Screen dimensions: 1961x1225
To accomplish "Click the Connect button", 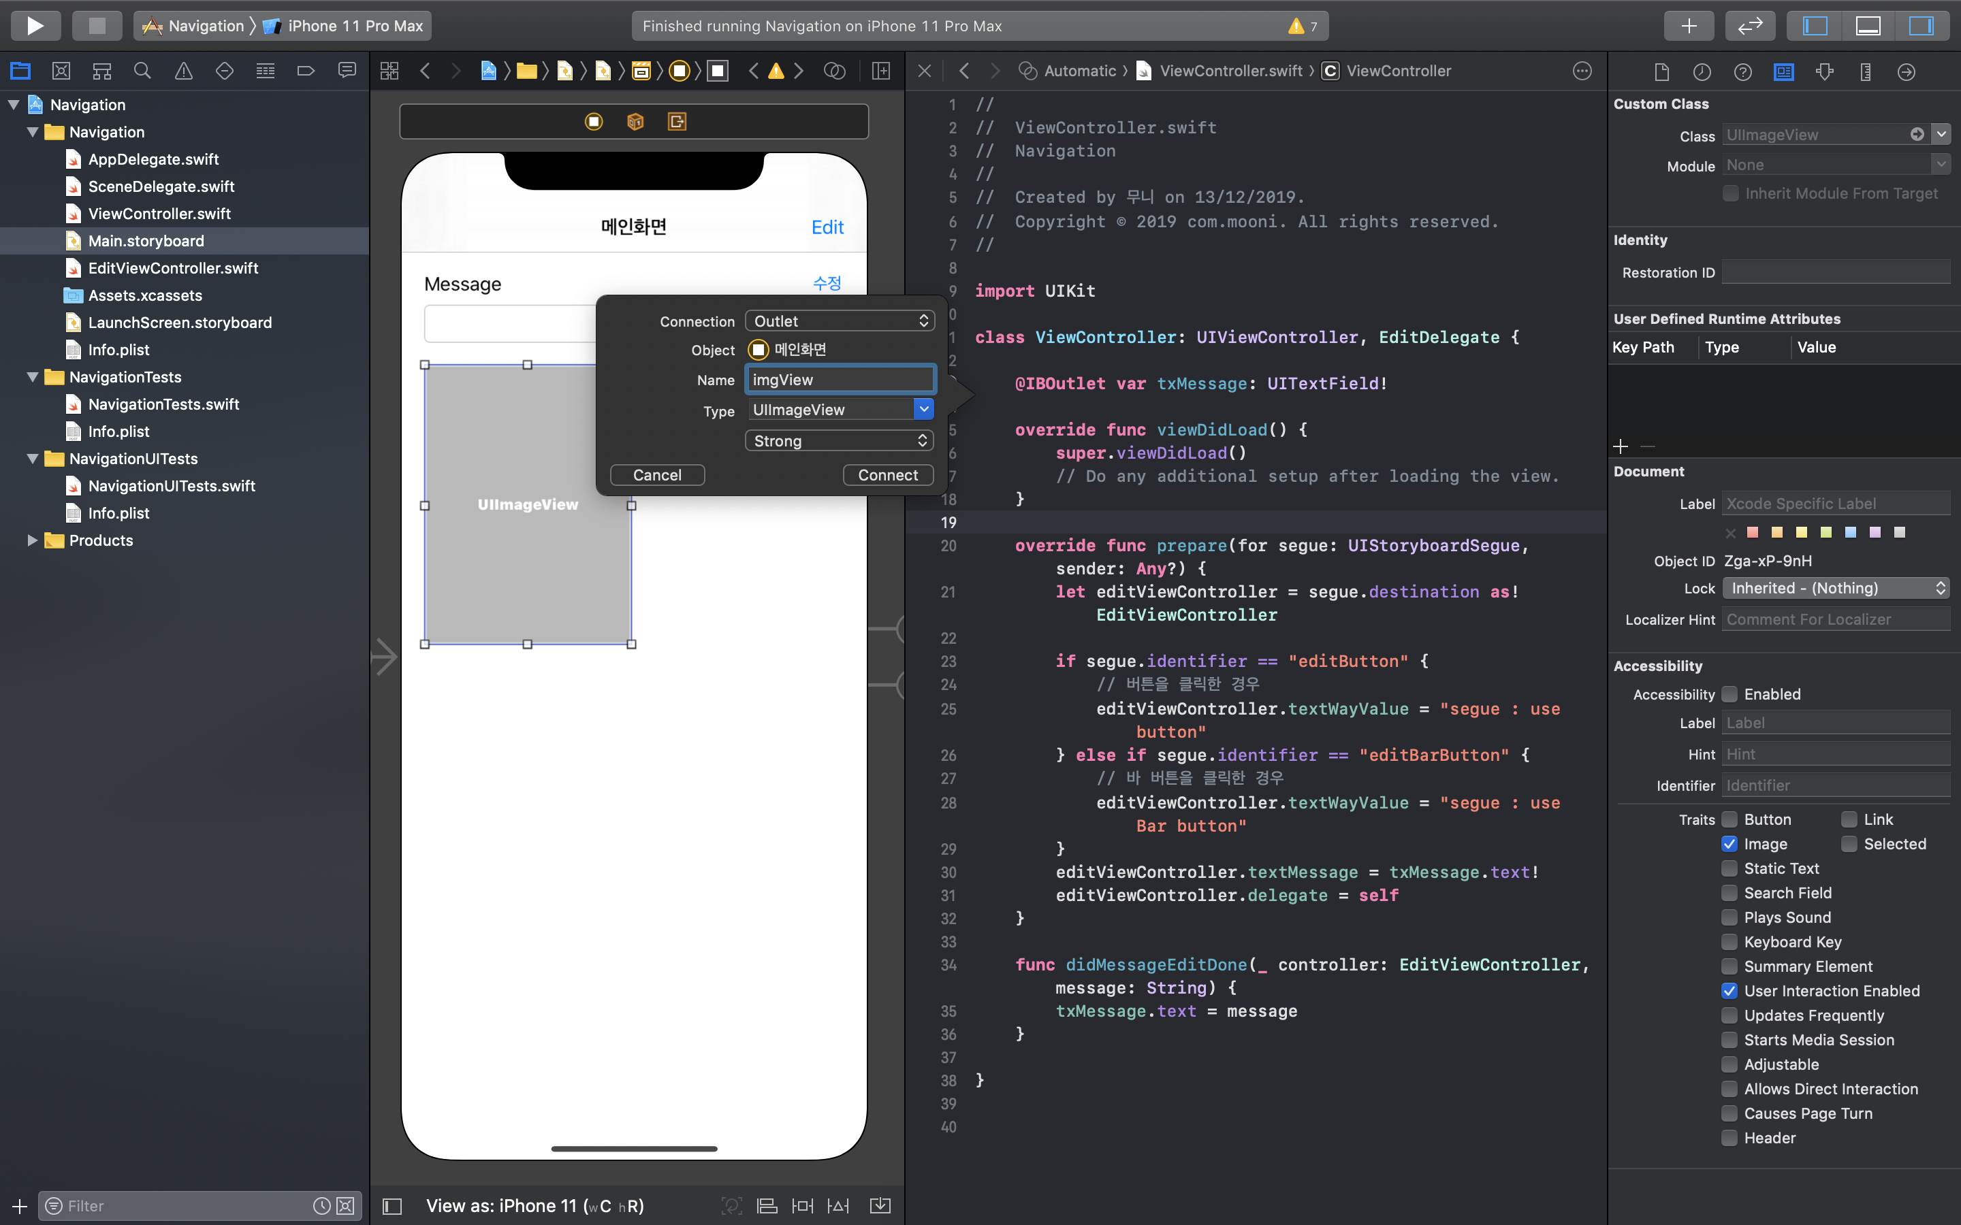I will point(887,475).
